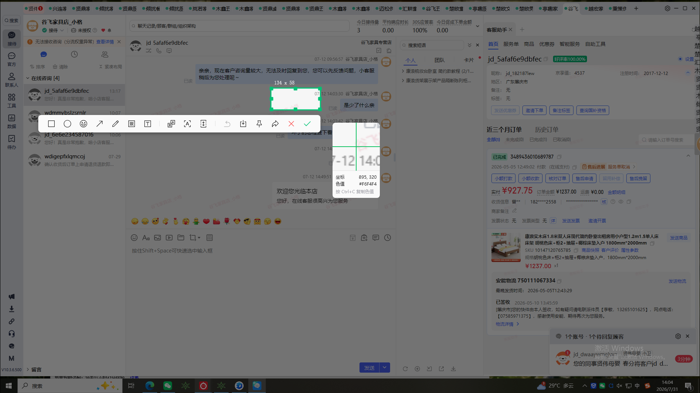Expand the 康浪梳妆台卧室 quick phrase group

tap(403, 71)
